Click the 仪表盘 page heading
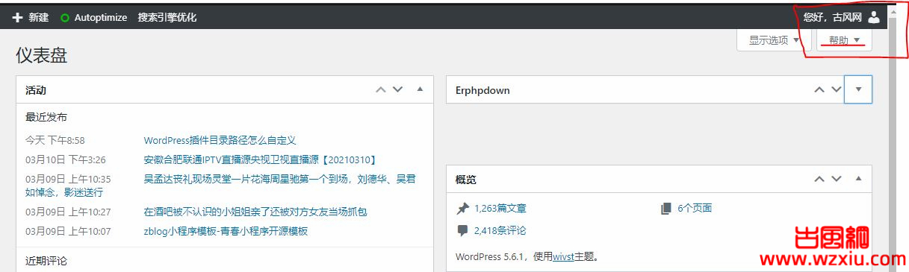The width and height of the screenshot is (909, 272). (41, 55)
